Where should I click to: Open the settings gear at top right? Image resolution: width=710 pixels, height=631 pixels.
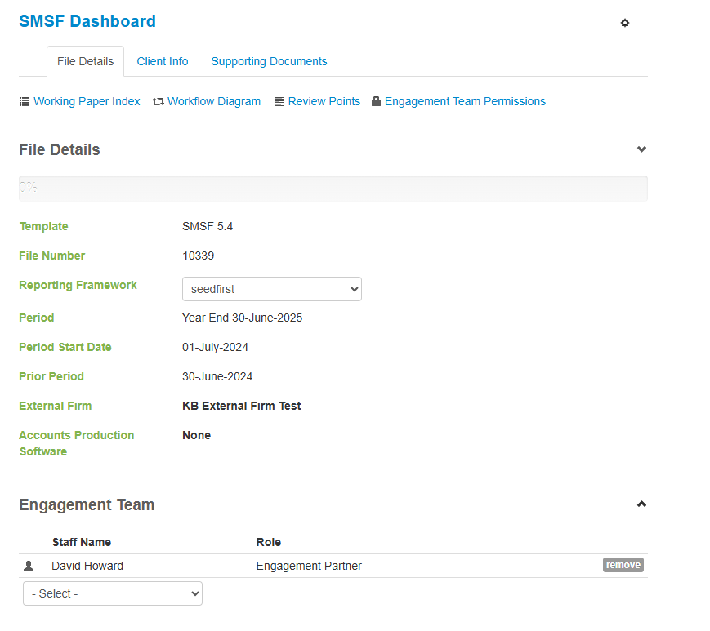point(624,23)
